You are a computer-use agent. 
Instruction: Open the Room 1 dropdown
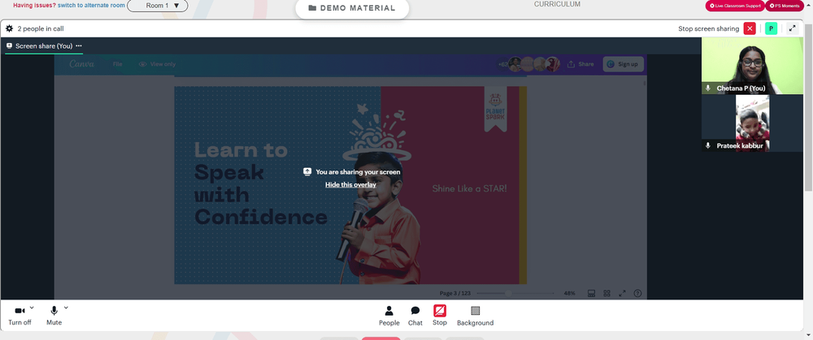click(x=157, y=6)
